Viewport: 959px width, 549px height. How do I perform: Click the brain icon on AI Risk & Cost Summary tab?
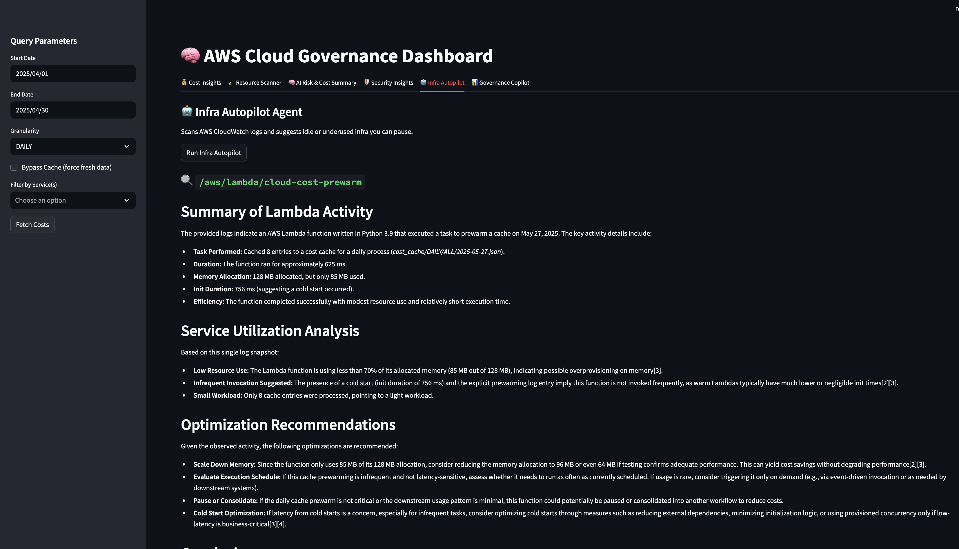(292, 82)
